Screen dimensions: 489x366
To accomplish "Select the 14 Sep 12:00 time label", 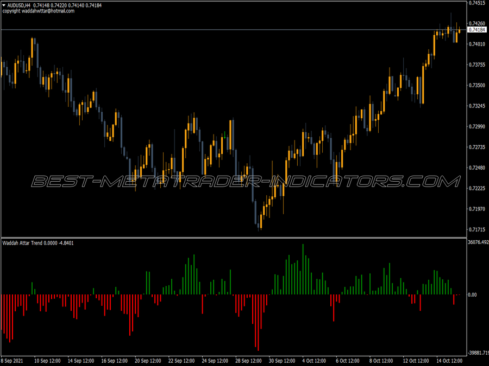I will click(x=81, y=361).
